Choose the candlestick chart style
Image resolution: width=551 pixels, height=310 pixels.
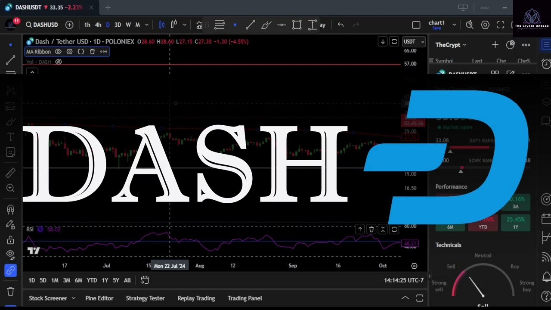[162, 25]
